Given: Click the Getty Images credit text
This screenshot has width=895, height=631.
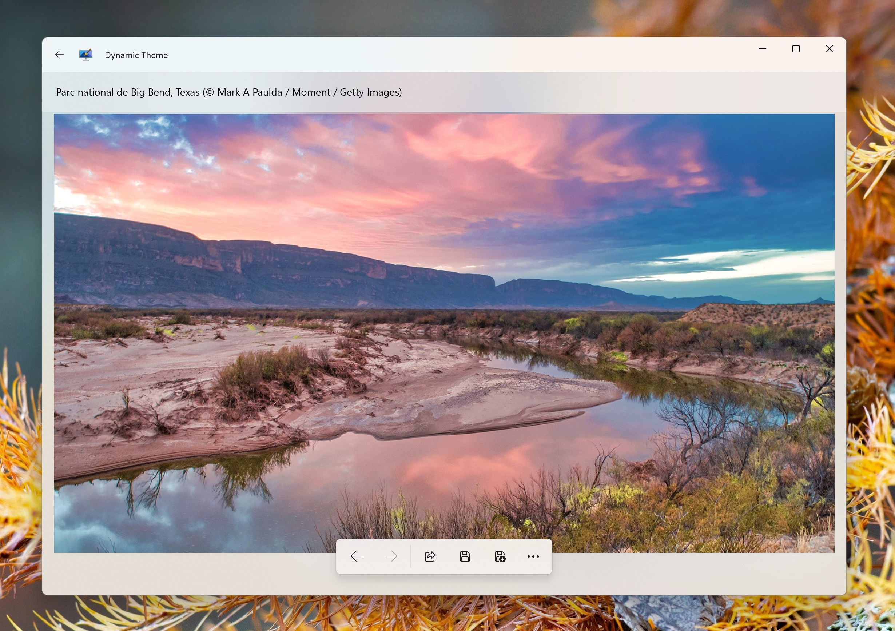Looking at the screenshot, I should 370,92.
